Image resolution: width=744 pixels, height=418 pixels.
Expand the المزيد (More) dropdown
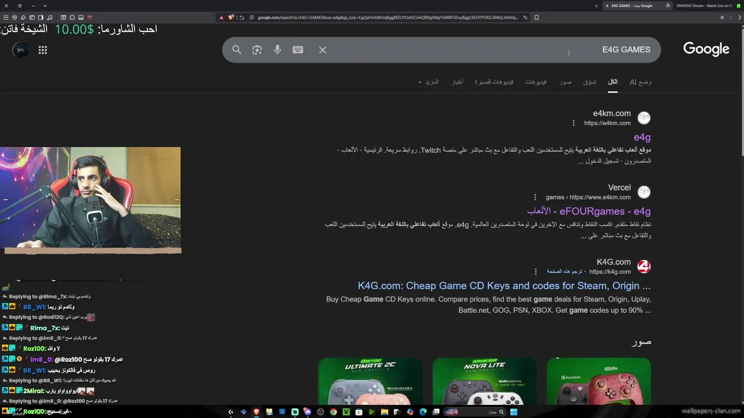(429, 82)
